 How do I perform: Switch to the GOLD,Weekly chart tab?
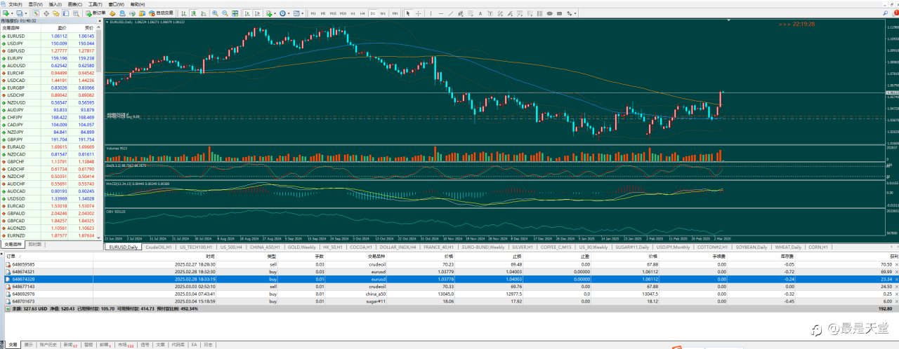[x=304, y=247]
